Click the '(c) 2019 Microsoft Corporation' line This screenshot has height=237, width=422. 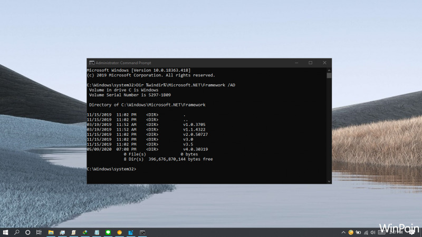(151, 75)
